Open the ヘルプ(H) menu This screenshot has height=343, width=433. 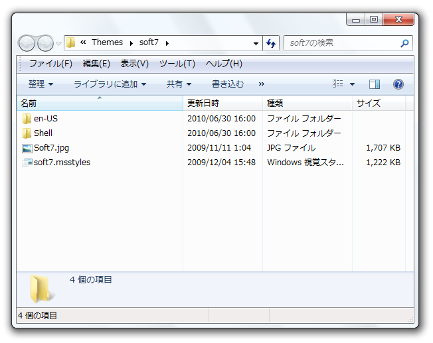pos(224,64)
